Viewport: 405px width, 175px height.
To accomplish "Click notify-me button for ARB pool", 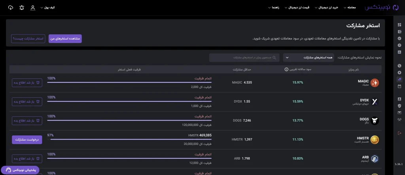I will [x=27, y=159].
